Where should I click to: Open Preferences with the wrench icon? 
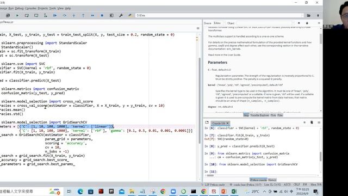pyautogui.click(x=121, y=15)
